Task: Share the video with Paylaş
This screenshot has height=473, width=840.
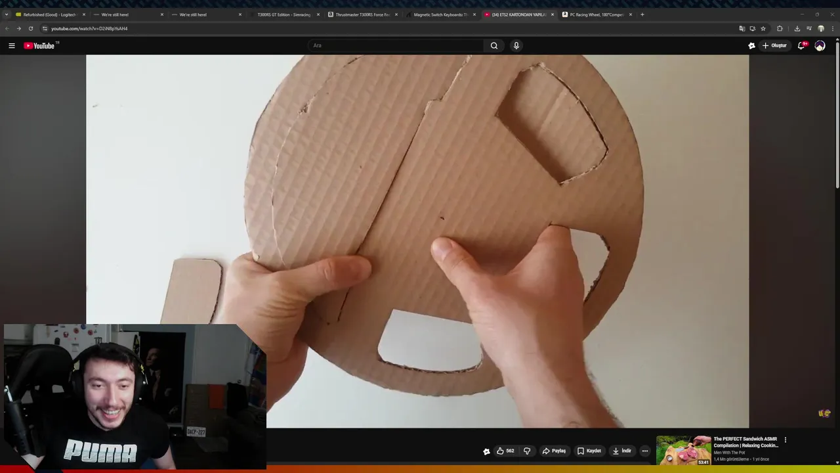Action: [555, 451]
